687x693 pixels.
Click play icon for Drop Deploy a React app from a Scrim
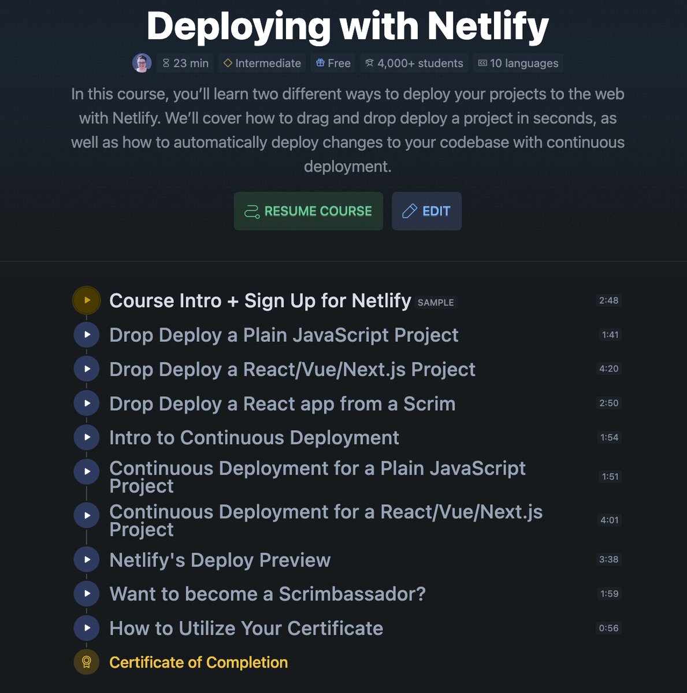click(x=87, y=403)
